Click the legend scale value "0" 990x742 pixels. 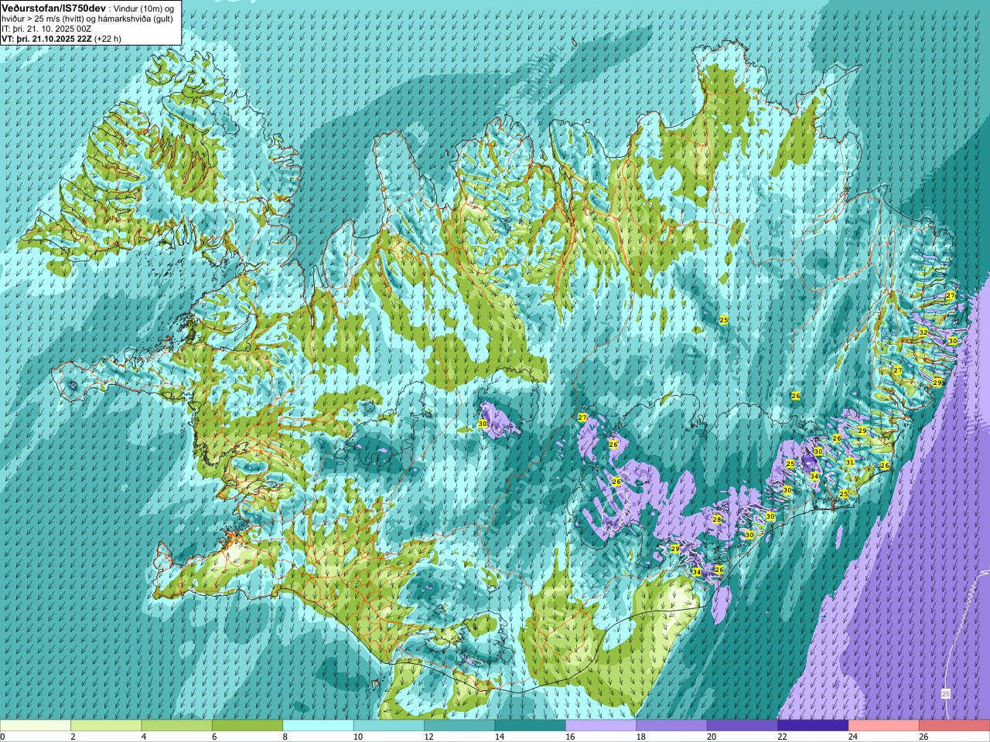pos(2,737)
